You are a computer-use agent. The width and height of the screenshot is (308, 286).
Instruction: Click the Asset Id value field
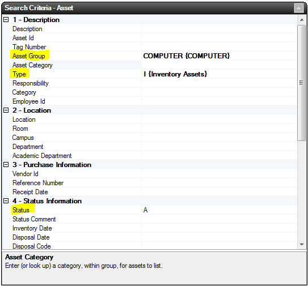point(219,38)
